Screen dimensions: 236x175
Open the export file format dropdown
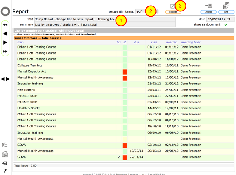(x=146, y=11)
